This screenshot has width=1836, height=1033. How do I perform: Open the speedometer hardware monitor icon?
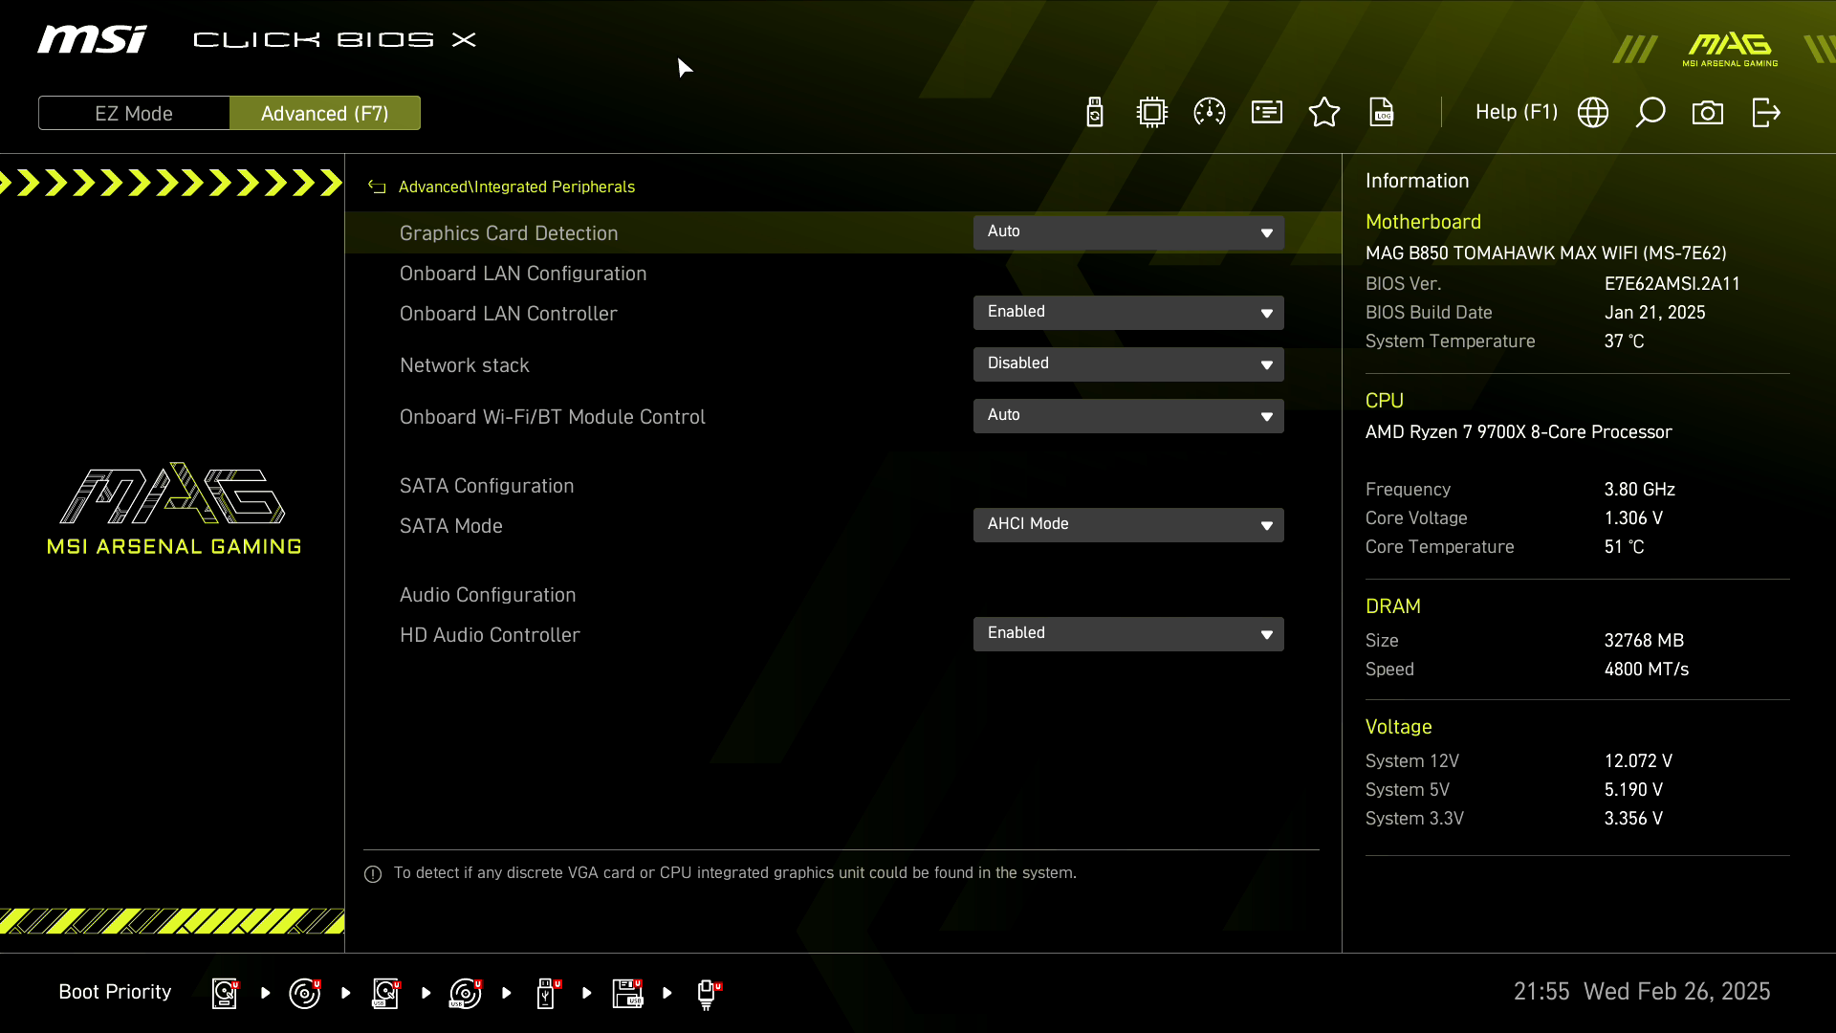coord(1210,113)
